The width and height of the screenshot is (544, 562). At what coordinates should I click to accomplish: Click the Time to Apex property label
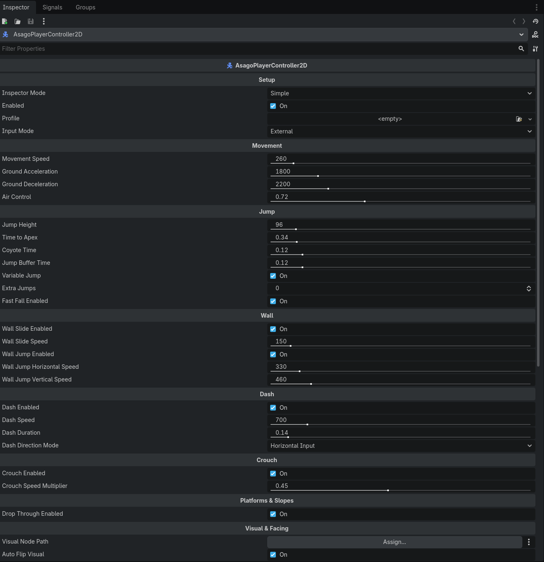pyautogui.click(x=20, y=237)
